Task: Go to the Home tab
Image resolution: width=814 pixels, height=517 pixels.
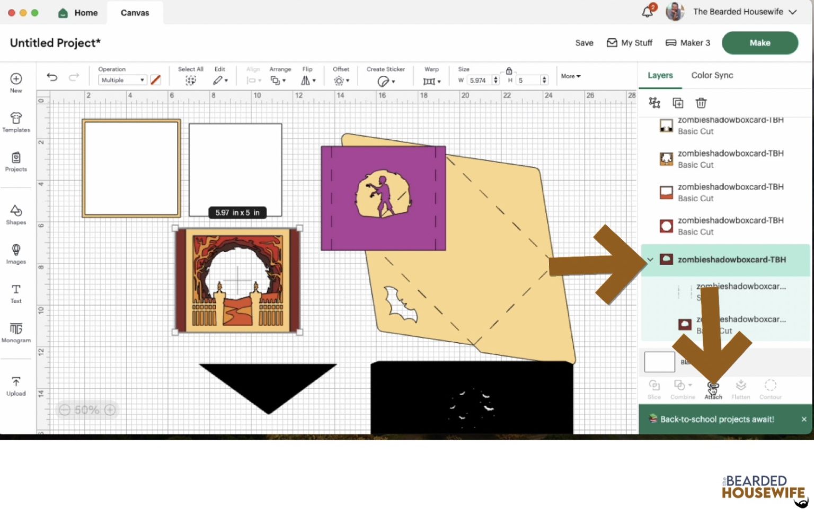Action: pos(78,13)
